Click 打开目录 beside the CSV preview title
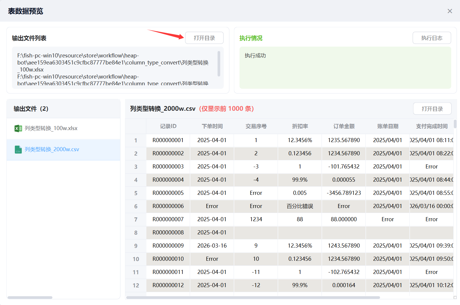This screenshot has width=460, height=305. (432, 109)
